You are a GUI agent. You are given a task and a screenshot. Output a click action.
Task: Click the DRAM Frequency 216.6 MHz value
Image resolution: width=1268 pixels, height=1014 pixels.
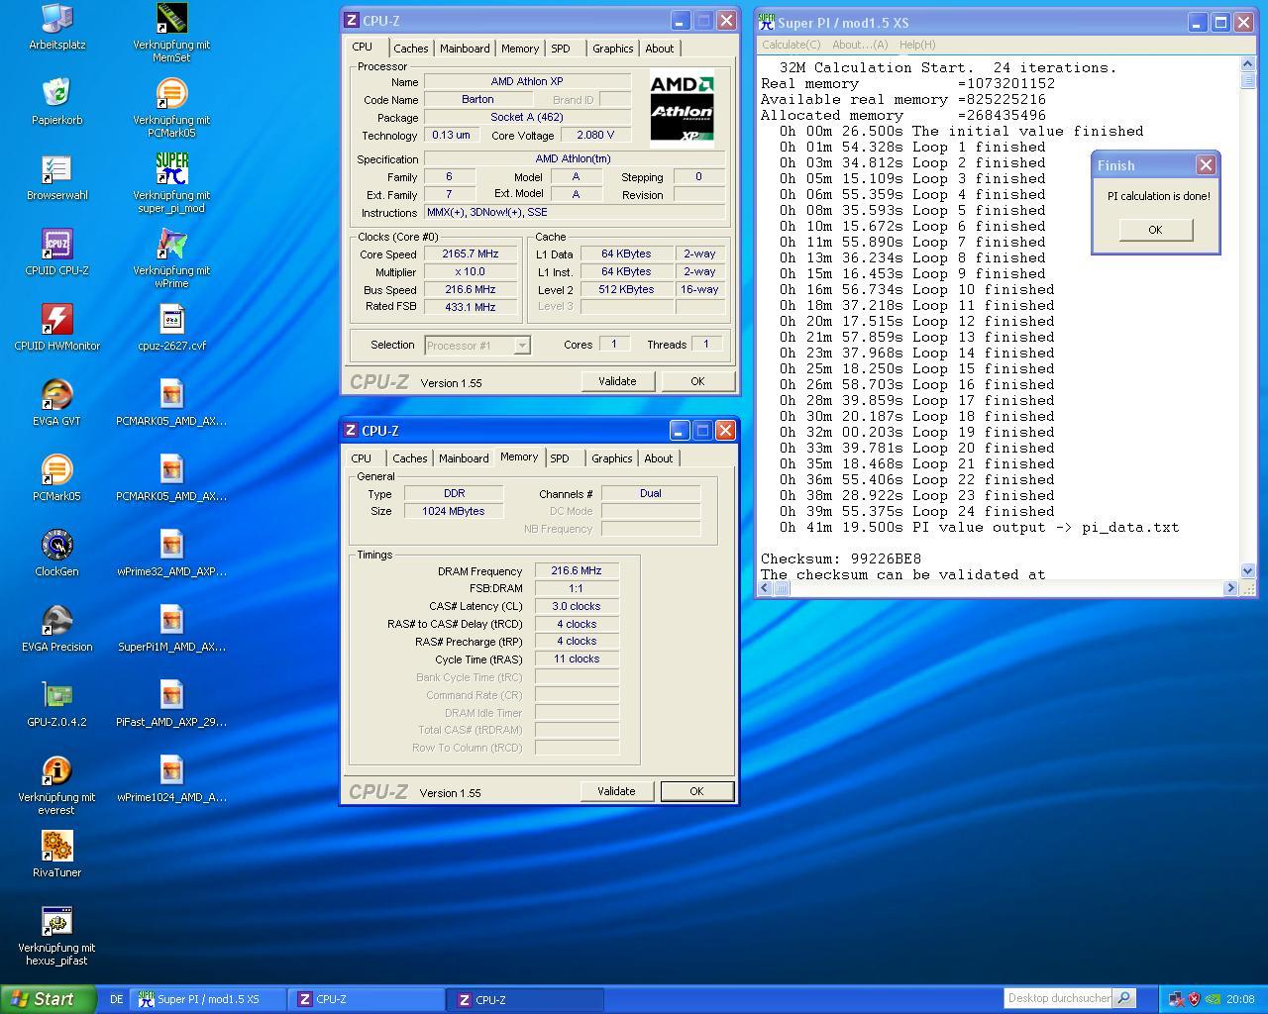click(577, 570)
